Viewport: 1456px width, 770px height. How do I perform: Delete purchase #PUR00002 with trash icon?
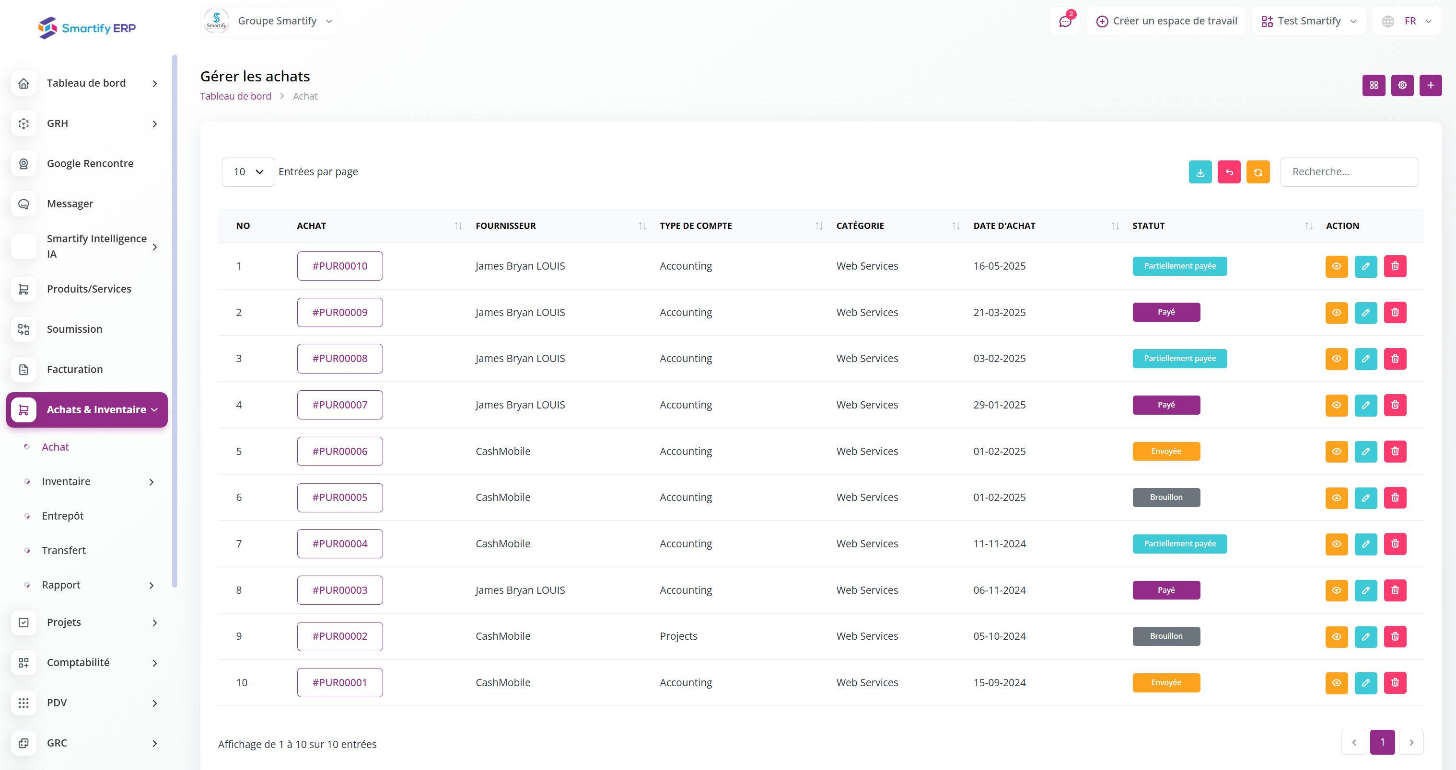click(1395, 636)
